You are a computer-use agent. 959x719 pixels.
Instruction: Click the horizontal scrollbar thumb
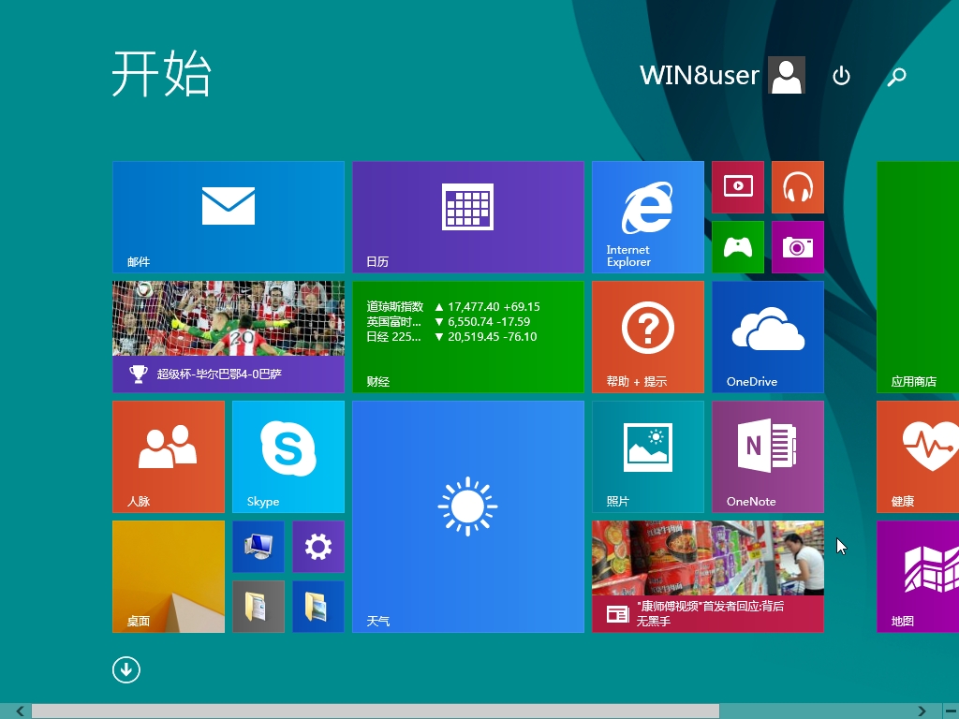click(x=376, y=712)
